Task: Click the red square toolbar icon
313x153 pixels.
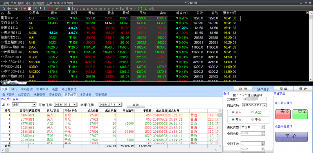Action: pyautogui.click(x=48, y=9)
